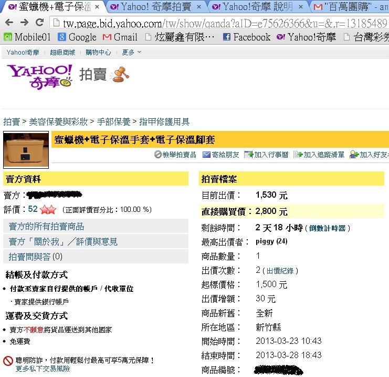Viewport: 389px width, 377px height.
Task: Click the seller rating stars
Action: 48,210
